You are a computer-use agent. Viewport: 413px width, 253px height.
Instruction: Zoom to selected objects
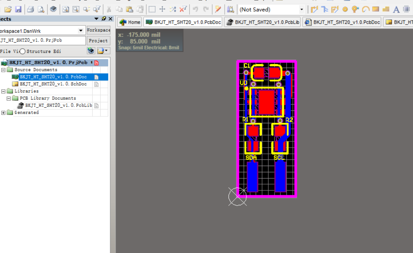pos(86,10)
